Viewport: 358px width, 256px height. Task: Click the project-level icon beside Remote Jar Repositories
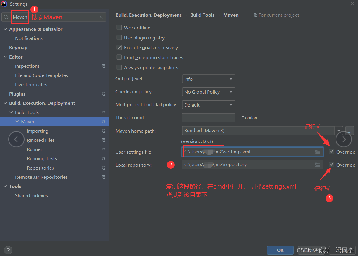(104, 177)
